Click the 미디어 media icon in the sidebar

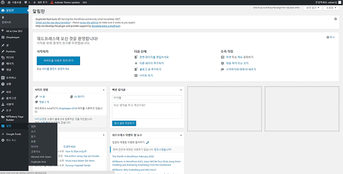tap(3, 58)
